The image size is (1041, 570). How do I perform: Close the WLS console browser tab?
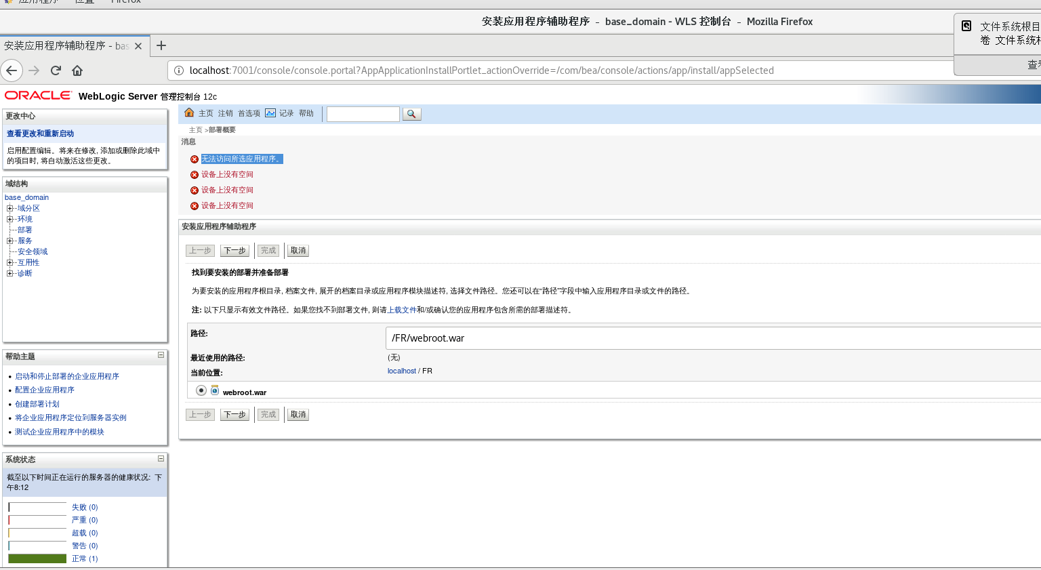tap(138, 46)
